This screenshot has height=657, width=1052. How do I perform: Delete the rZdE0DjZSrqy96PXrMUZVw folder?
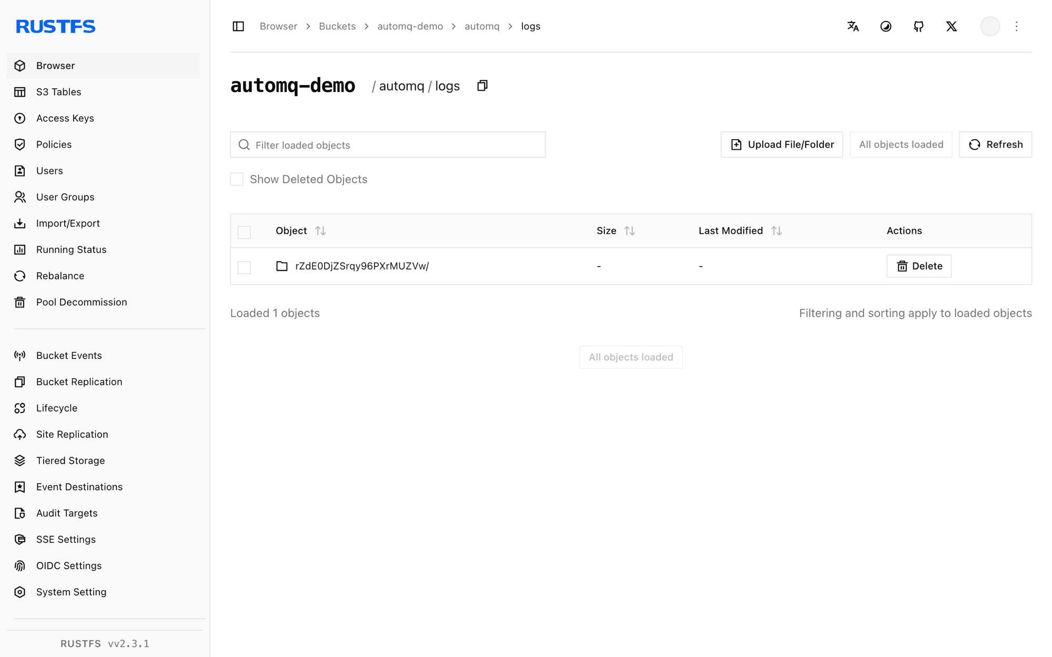pos(919,266)
